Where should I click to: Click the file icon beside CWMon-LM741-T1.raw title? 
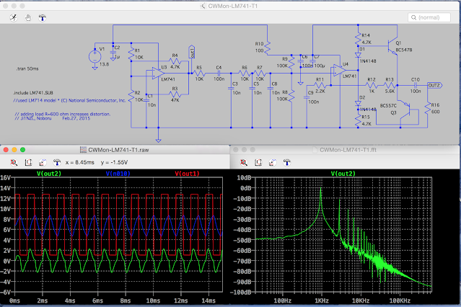84,150
